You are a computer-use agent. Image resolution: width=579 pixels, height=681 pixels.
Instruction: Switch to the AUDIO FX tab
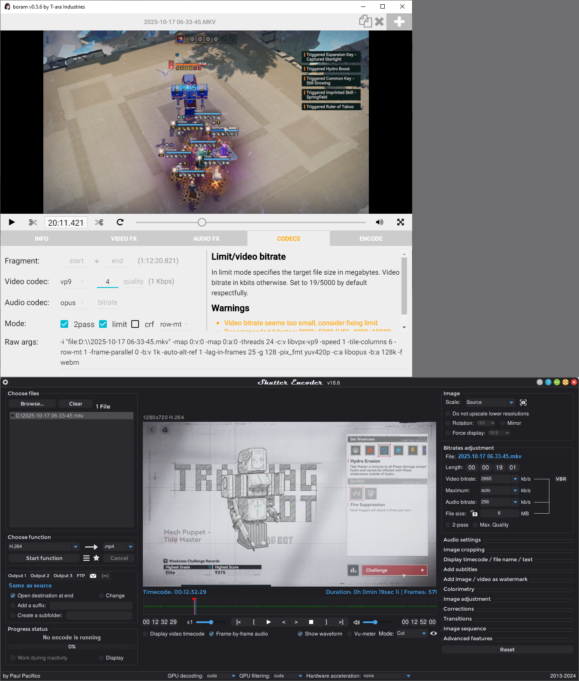(x=206, y=239)
